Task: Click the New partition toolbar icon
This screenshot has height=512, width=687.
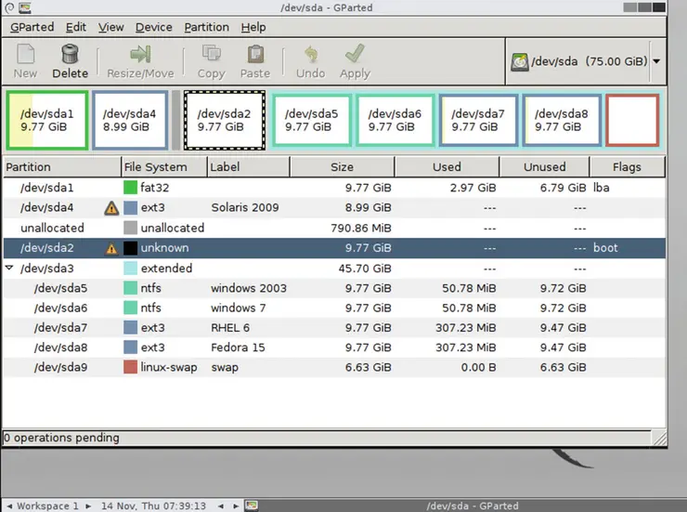Action: click(25, 55)
